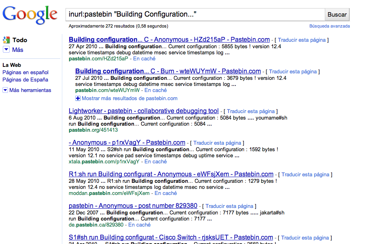The height and width of the screenshot is (244, 379).
Task: Open Lightworker pastebin collaborative debugging result
Action: coord(144,111)
